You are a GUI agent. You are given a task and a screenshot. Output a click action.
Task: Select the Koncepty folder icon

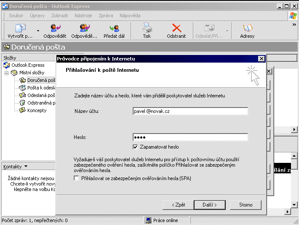point(22,110)
